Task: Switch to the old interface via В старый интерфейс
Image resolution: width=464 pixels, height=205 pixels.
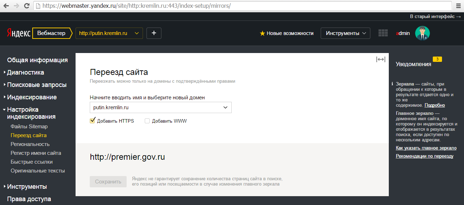Action: pos(435,16)
